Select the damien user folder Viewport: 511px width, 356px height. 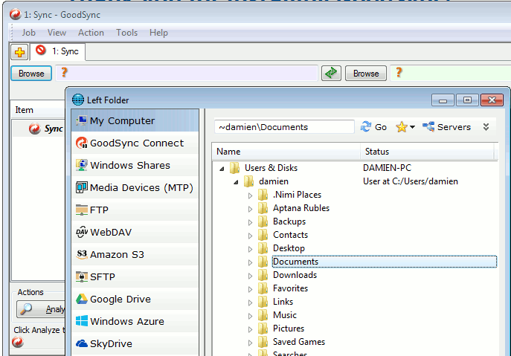[274, 181]
